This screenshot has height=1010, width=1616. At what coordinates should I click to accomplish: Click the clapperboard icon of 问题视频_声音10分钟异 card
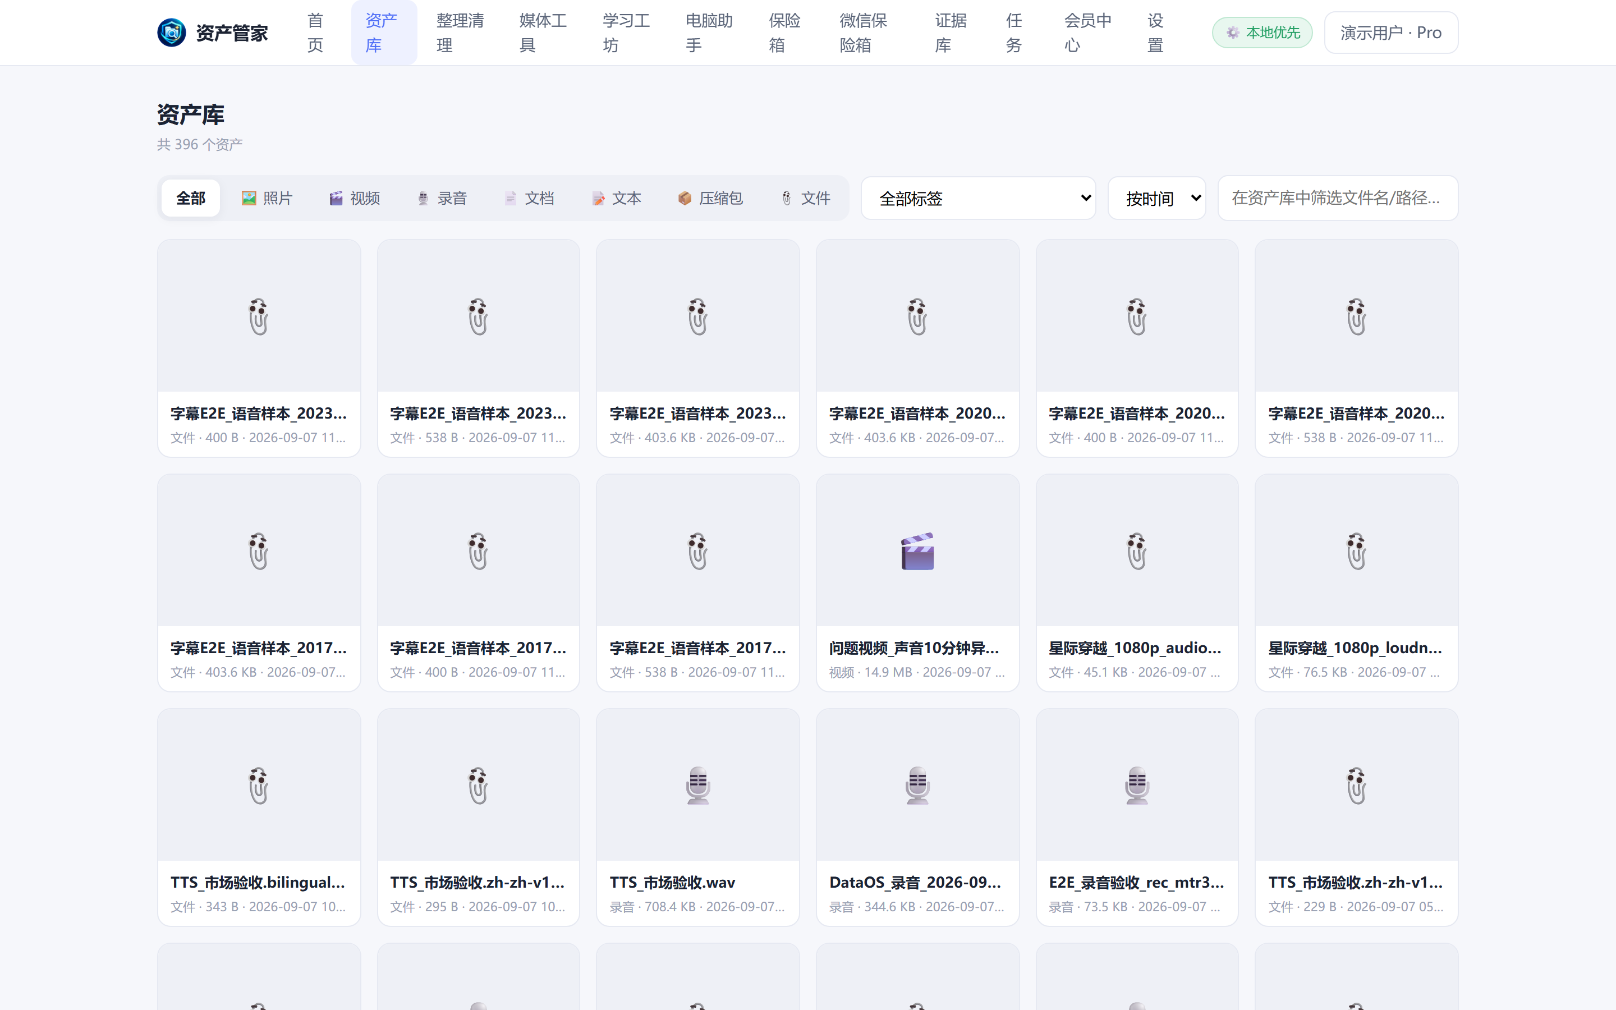(x=917, y=551)
